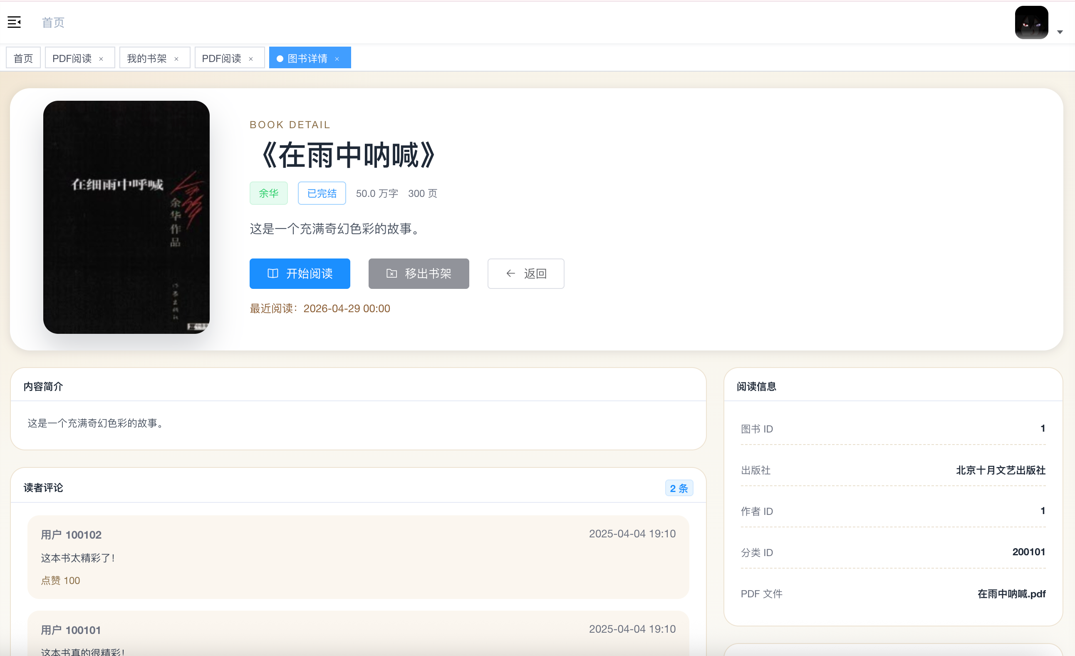Close the second PDF阅读 tab
1075x656 pixels.
(x=251, y=59)
